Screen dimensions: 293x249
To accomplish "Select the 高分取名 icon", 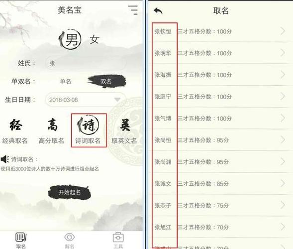I will (52, 124).
